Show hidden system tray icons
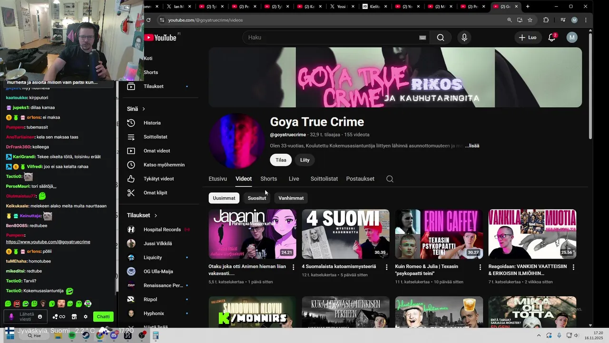 pyautogui.click(x=539, y=336)
